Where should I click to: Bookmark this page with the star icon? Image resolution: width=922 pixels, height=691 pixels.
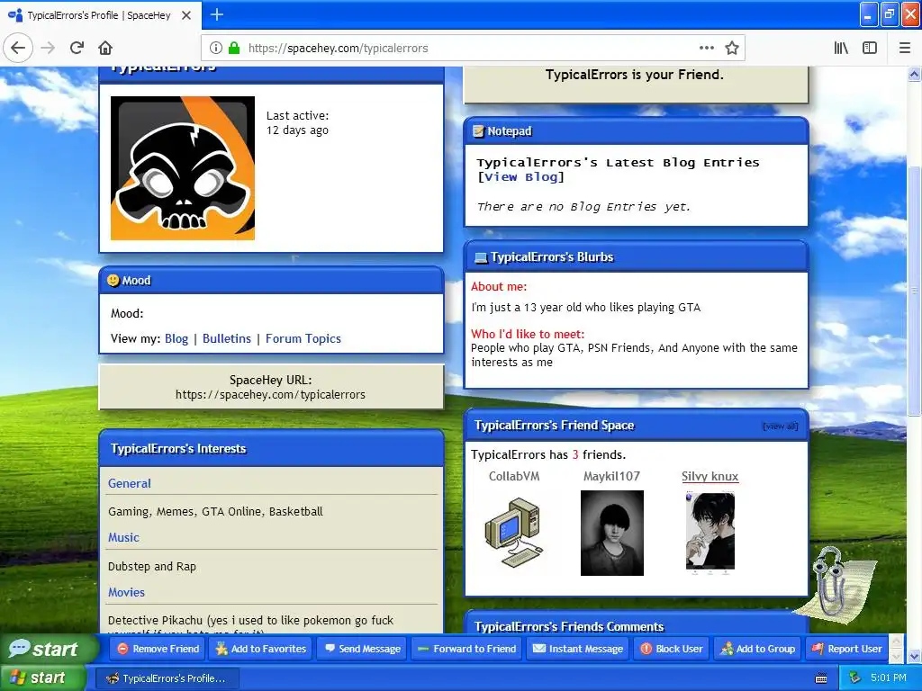[x=731, y=49]
